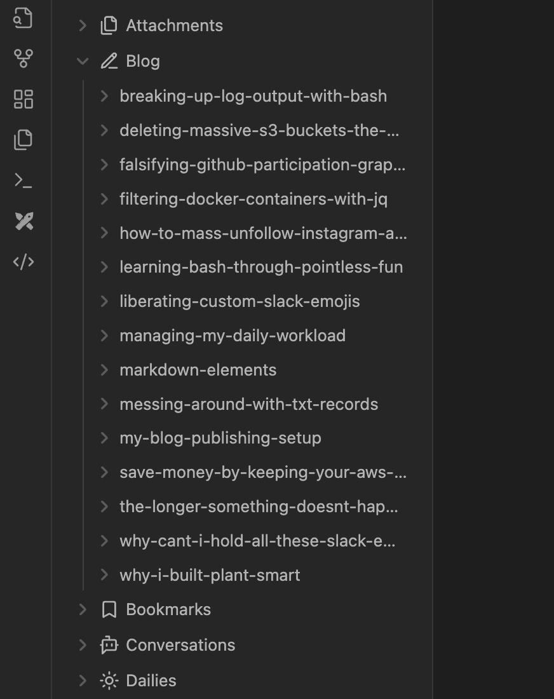
Task: Click the stacked files ribbon icon
Action: pos(24,140)
